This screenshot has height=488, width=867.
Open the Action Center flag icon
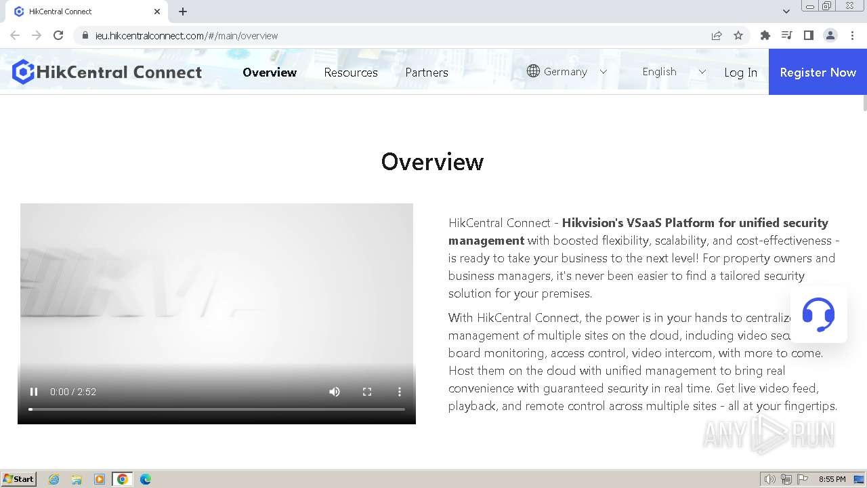tap(803, 479)
